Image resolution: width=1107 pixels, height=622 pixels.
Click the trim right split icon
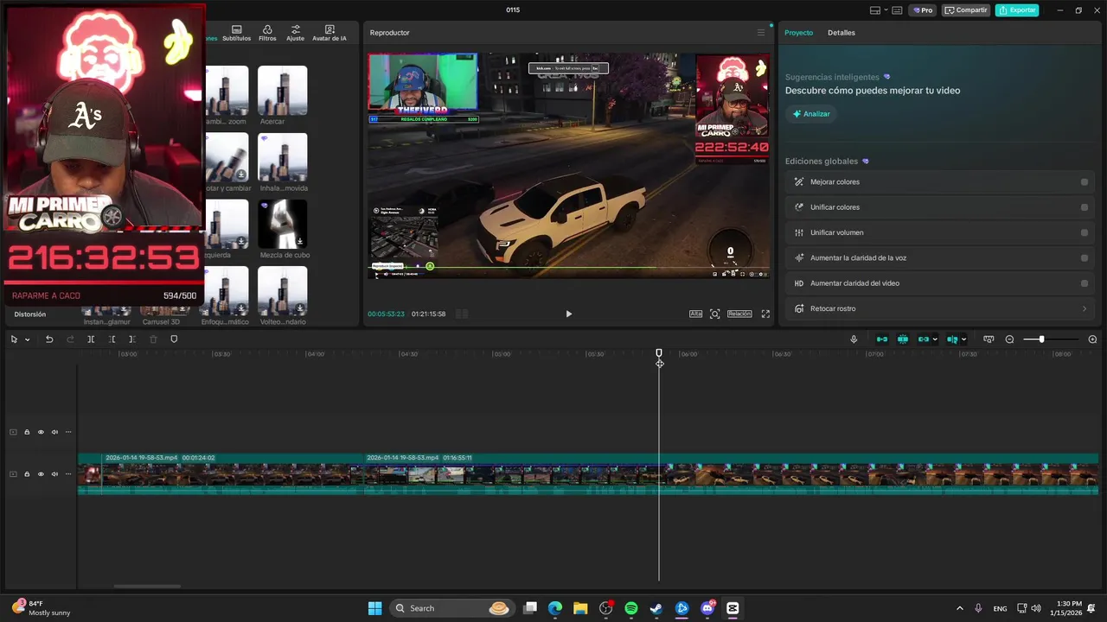point(132,340)
